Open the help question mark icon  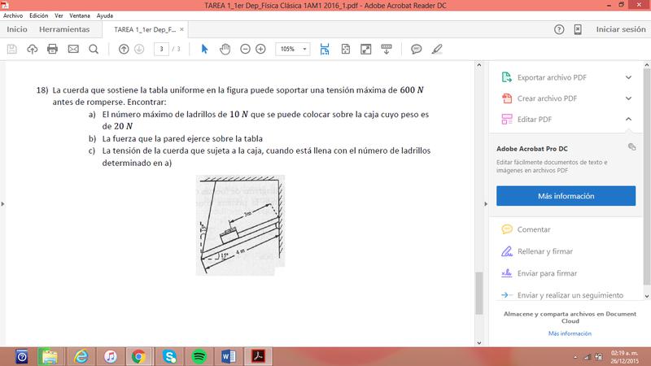(559, 28)
